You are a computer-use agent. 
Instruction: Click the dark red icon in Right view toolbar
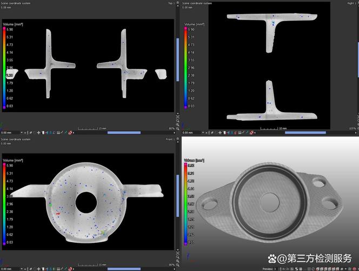coord(236,132)
